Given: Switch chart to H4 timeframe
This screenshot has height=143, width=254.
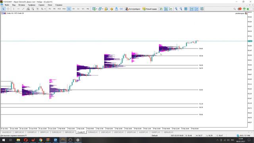Looking at the screenshot, I should (x=73, y=9).
